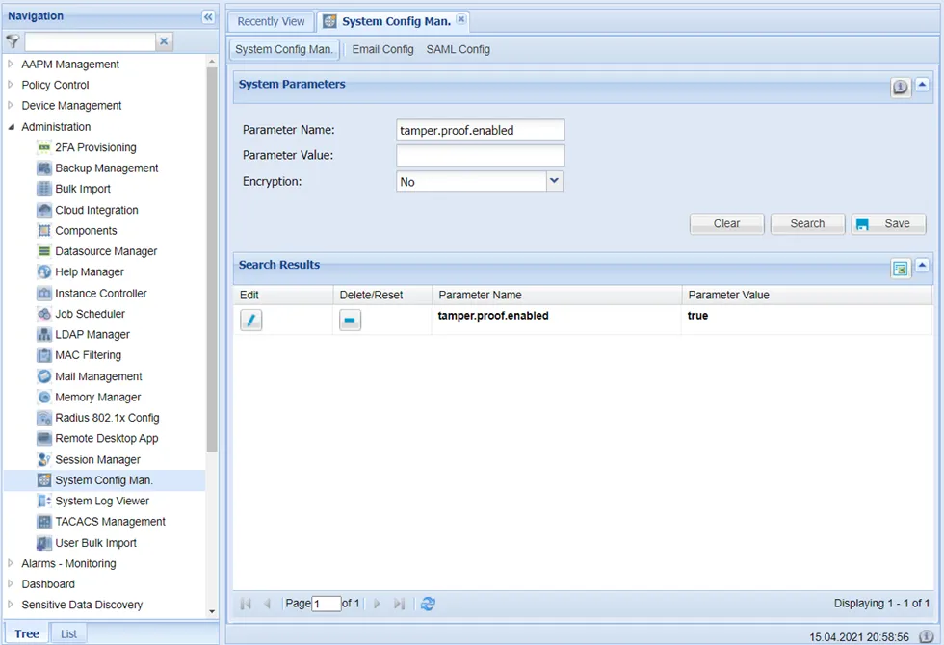Image resolution: width=944 pixels, height=645 pixels.
Task: Go to the last page of results
Action: (x=399, y=604)
